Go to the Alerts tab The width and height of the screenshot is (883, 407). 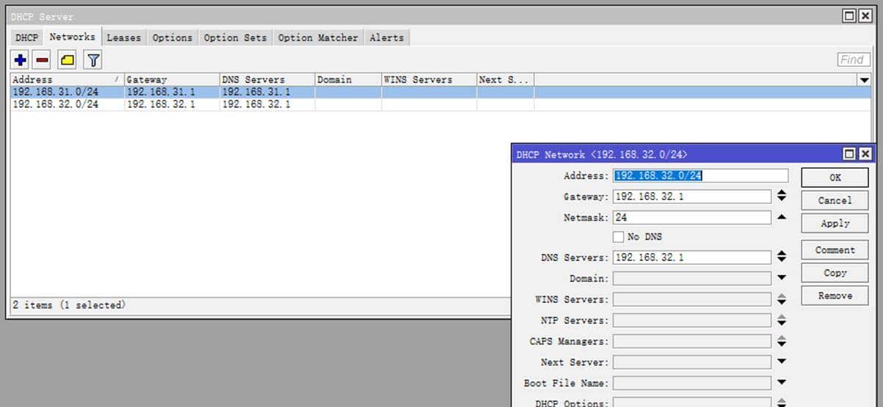pos(386,37)
